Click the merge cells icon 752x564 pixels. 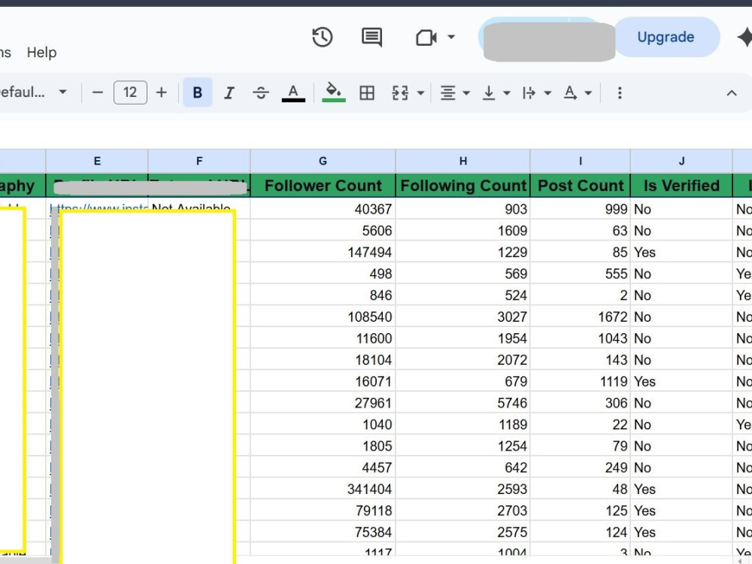400,92
